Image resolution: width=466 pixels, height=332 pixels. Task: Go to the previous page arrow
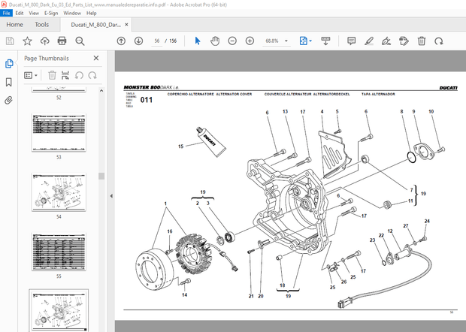coord(121,41)
